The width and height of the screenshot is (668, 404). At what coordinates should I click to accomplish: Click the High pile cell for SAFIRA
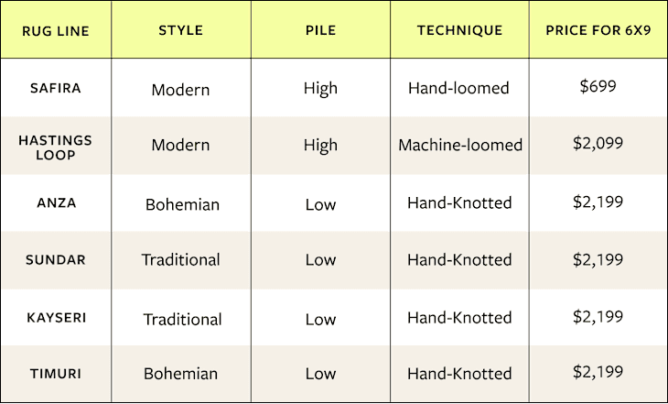pyautogui.click(x=320, y=89)
